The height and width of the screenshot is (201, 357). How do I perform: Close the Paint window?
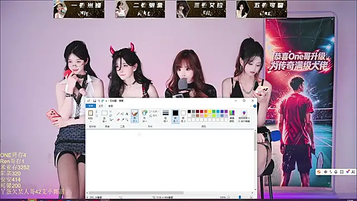(x=253, y=100)
